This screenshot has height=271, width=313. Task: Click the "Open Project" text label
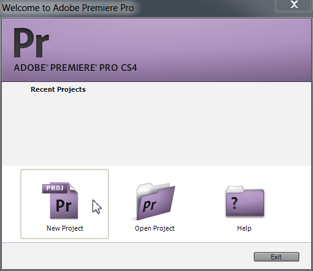tap(155, 228)
